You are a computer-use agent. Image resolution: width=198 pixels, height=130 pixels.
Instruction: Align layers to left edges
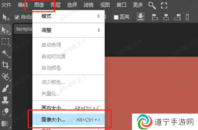click(155, 17)
